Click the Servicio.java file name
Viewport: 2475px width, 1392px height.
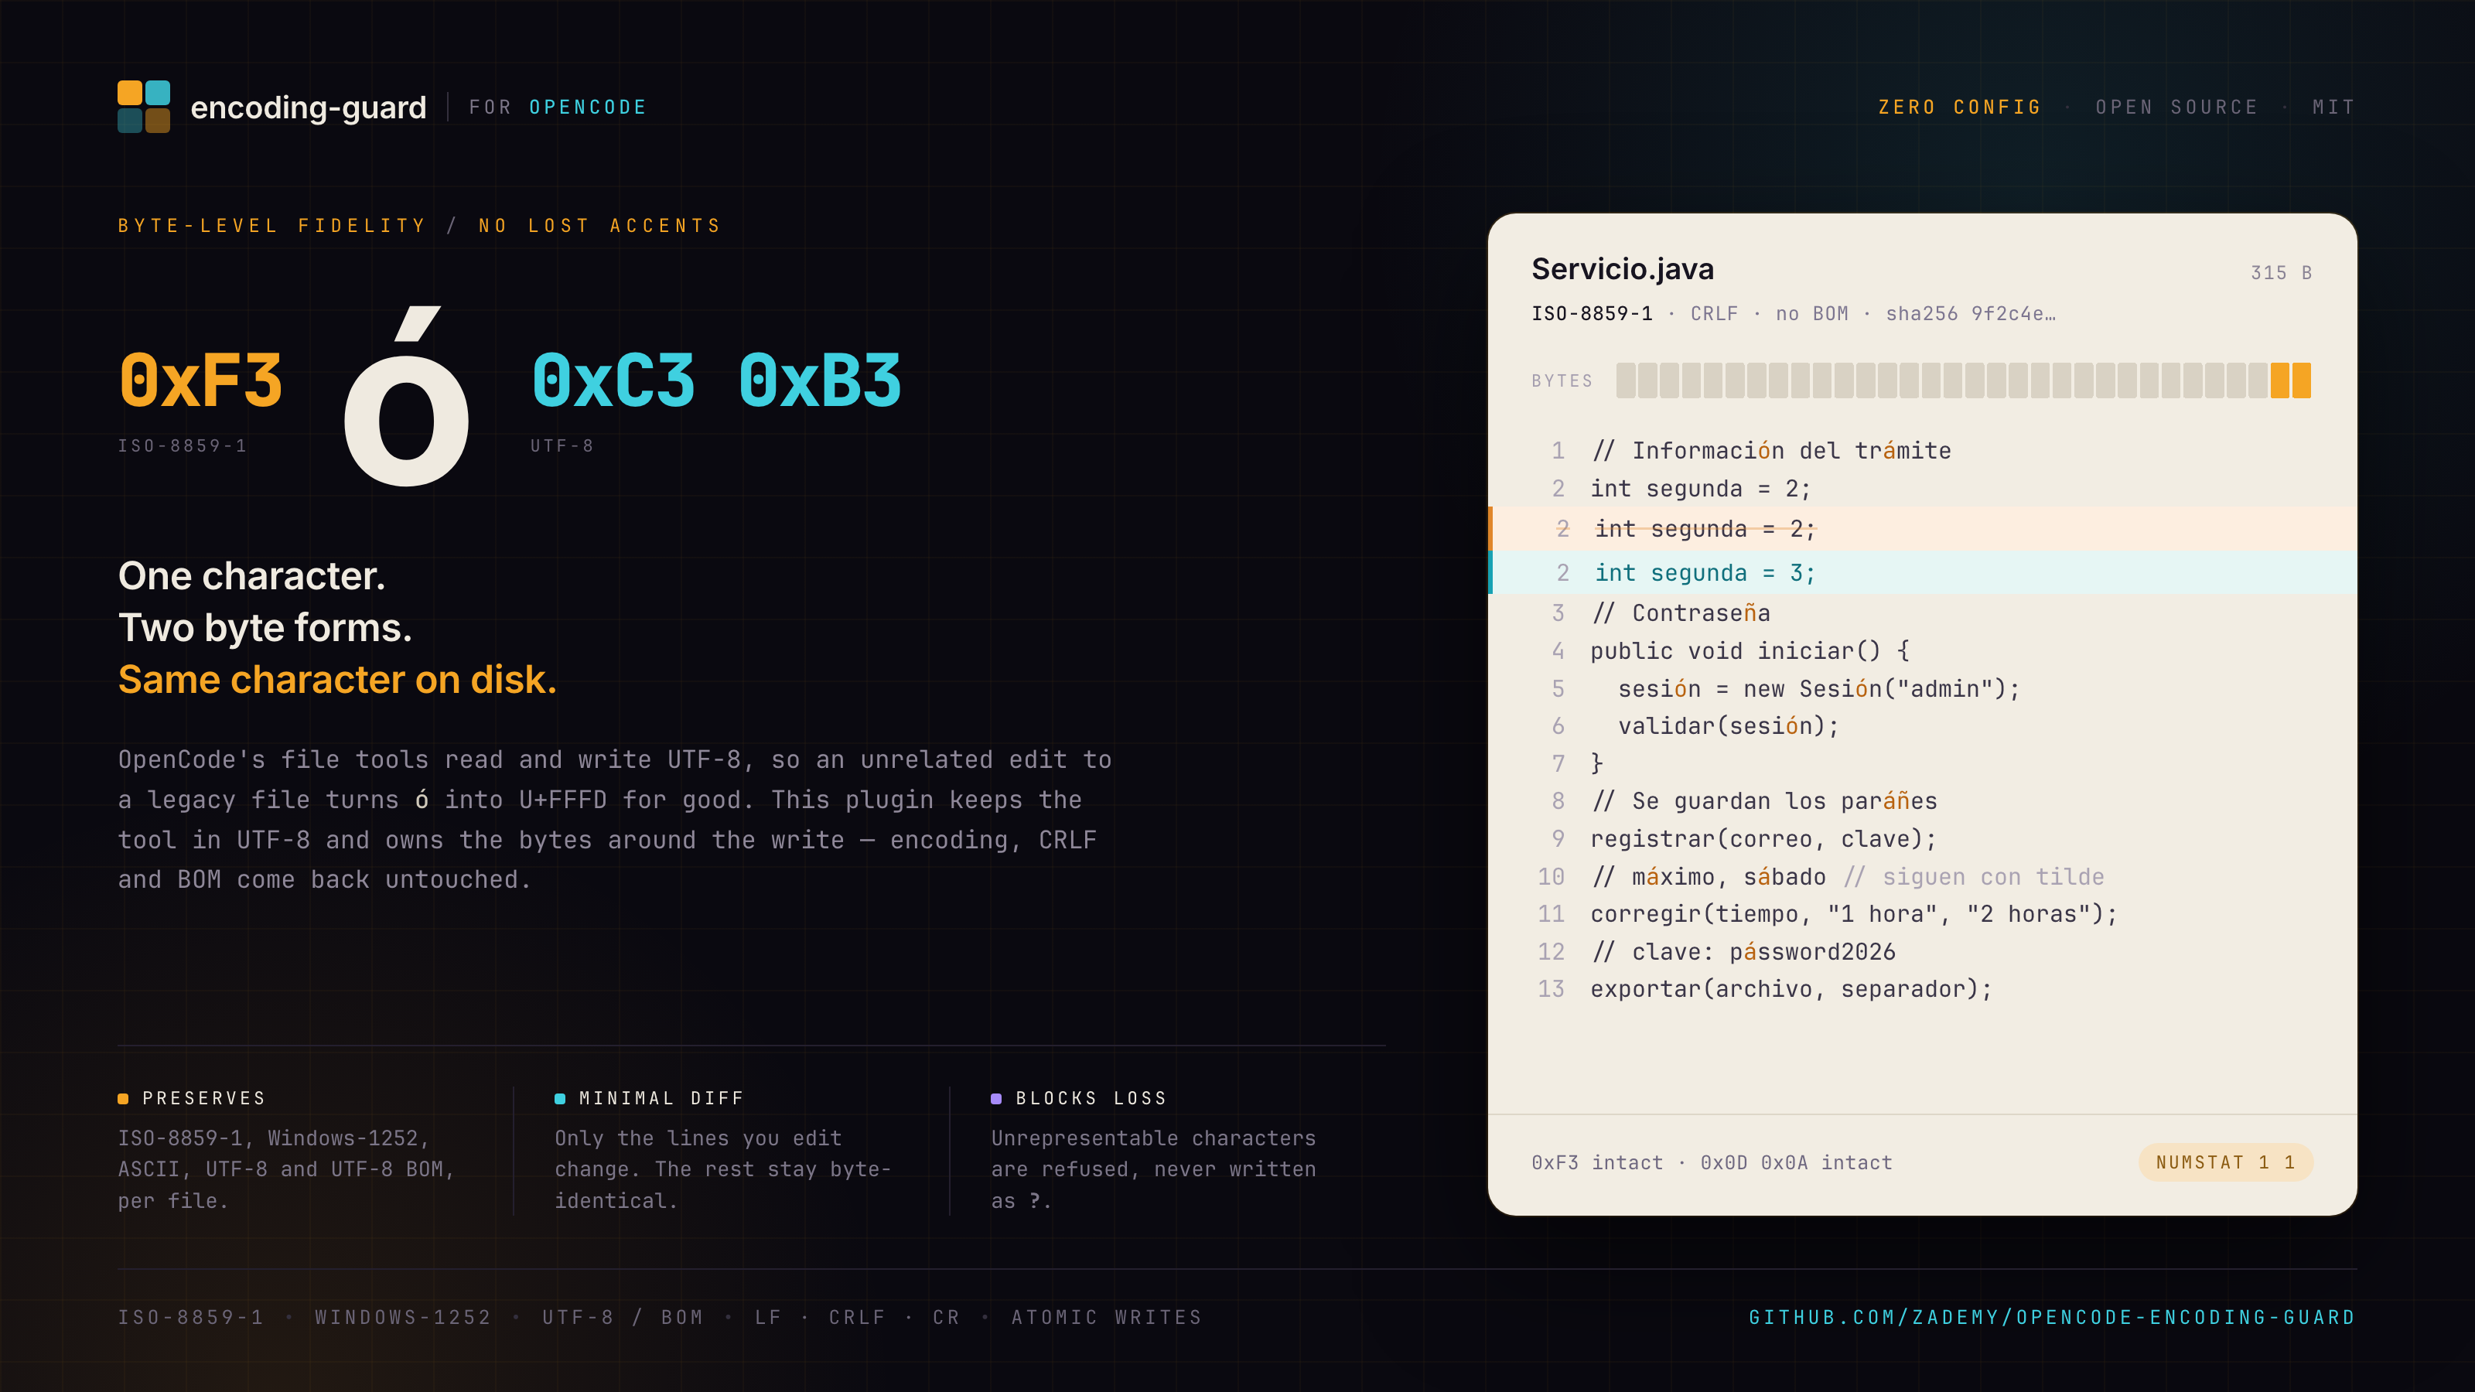tap(1623, 269)
